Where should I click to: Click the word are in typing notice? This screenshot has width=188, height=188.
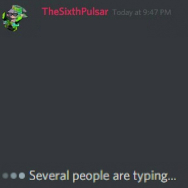pyautogui.click(x=121, y=176)
